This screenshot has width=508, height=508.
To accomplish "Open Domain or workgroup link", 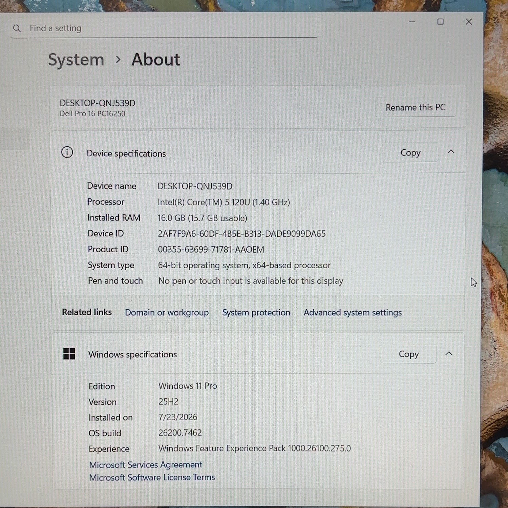I will coord(167,313).
